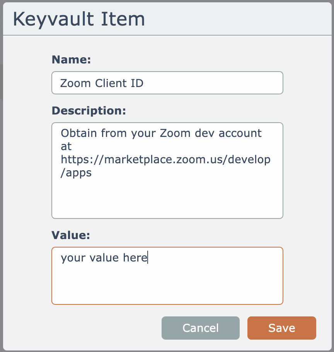Click the 'Value:' field label
334x352 pixels.
[x=71, y=235]
